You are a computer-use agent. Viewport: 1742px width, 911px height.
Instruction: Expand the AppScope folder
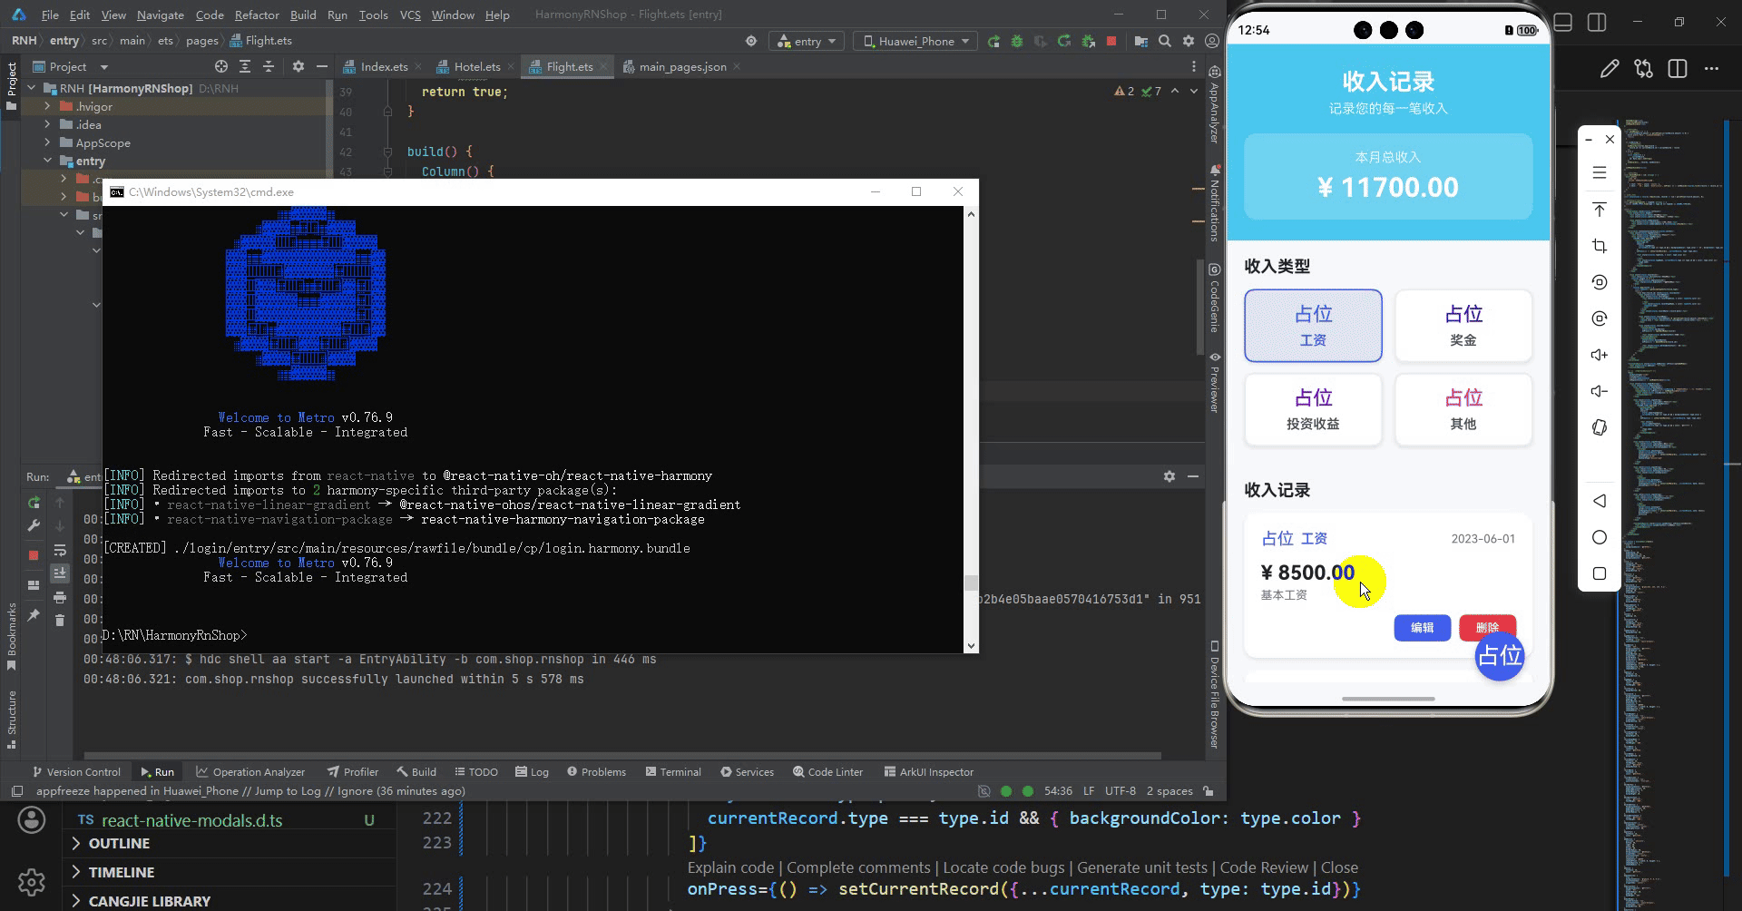click(47, 142)
